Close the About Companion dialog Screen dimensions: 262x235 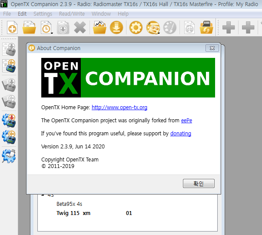pos(212,48)
